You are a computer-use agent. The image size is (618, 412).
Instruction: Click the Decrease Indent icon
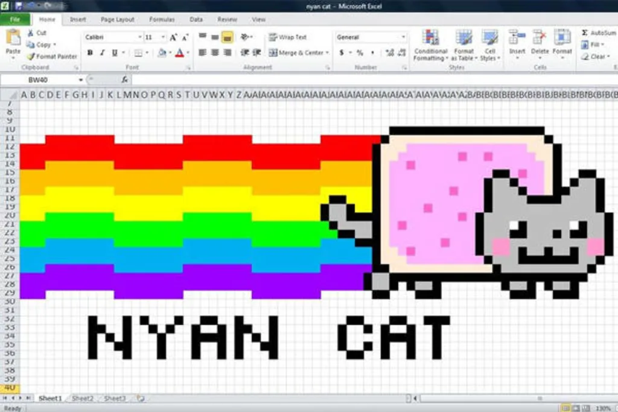[x=245, y=52]
